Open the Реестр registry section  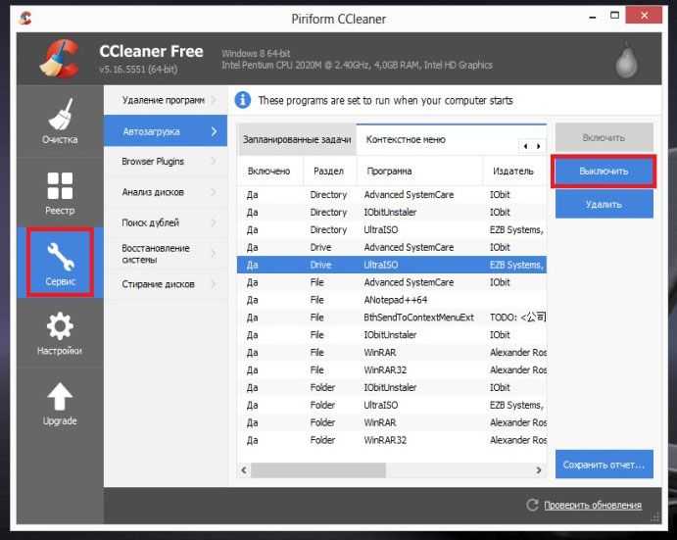60,192
